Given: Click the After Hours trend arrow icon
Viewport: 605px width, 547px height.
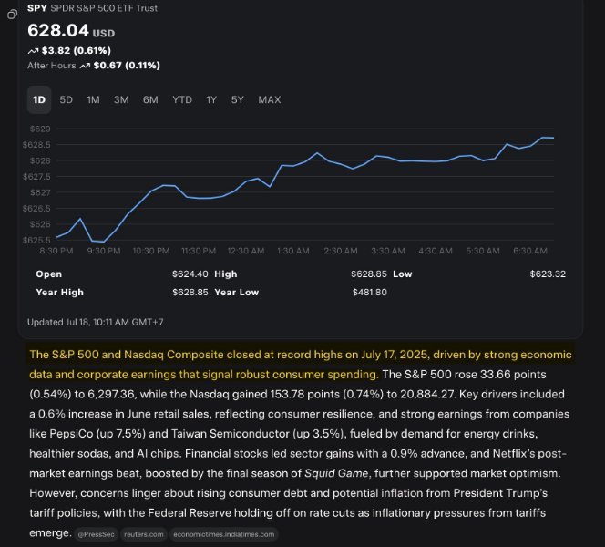Looking at the screenshot, I should (85, 66).
